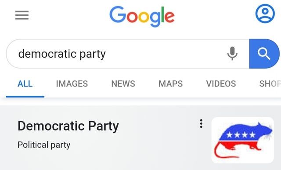Screen dimensions: 281x170
Task: Start voice search with the microphone
Action: pos(232,53)
